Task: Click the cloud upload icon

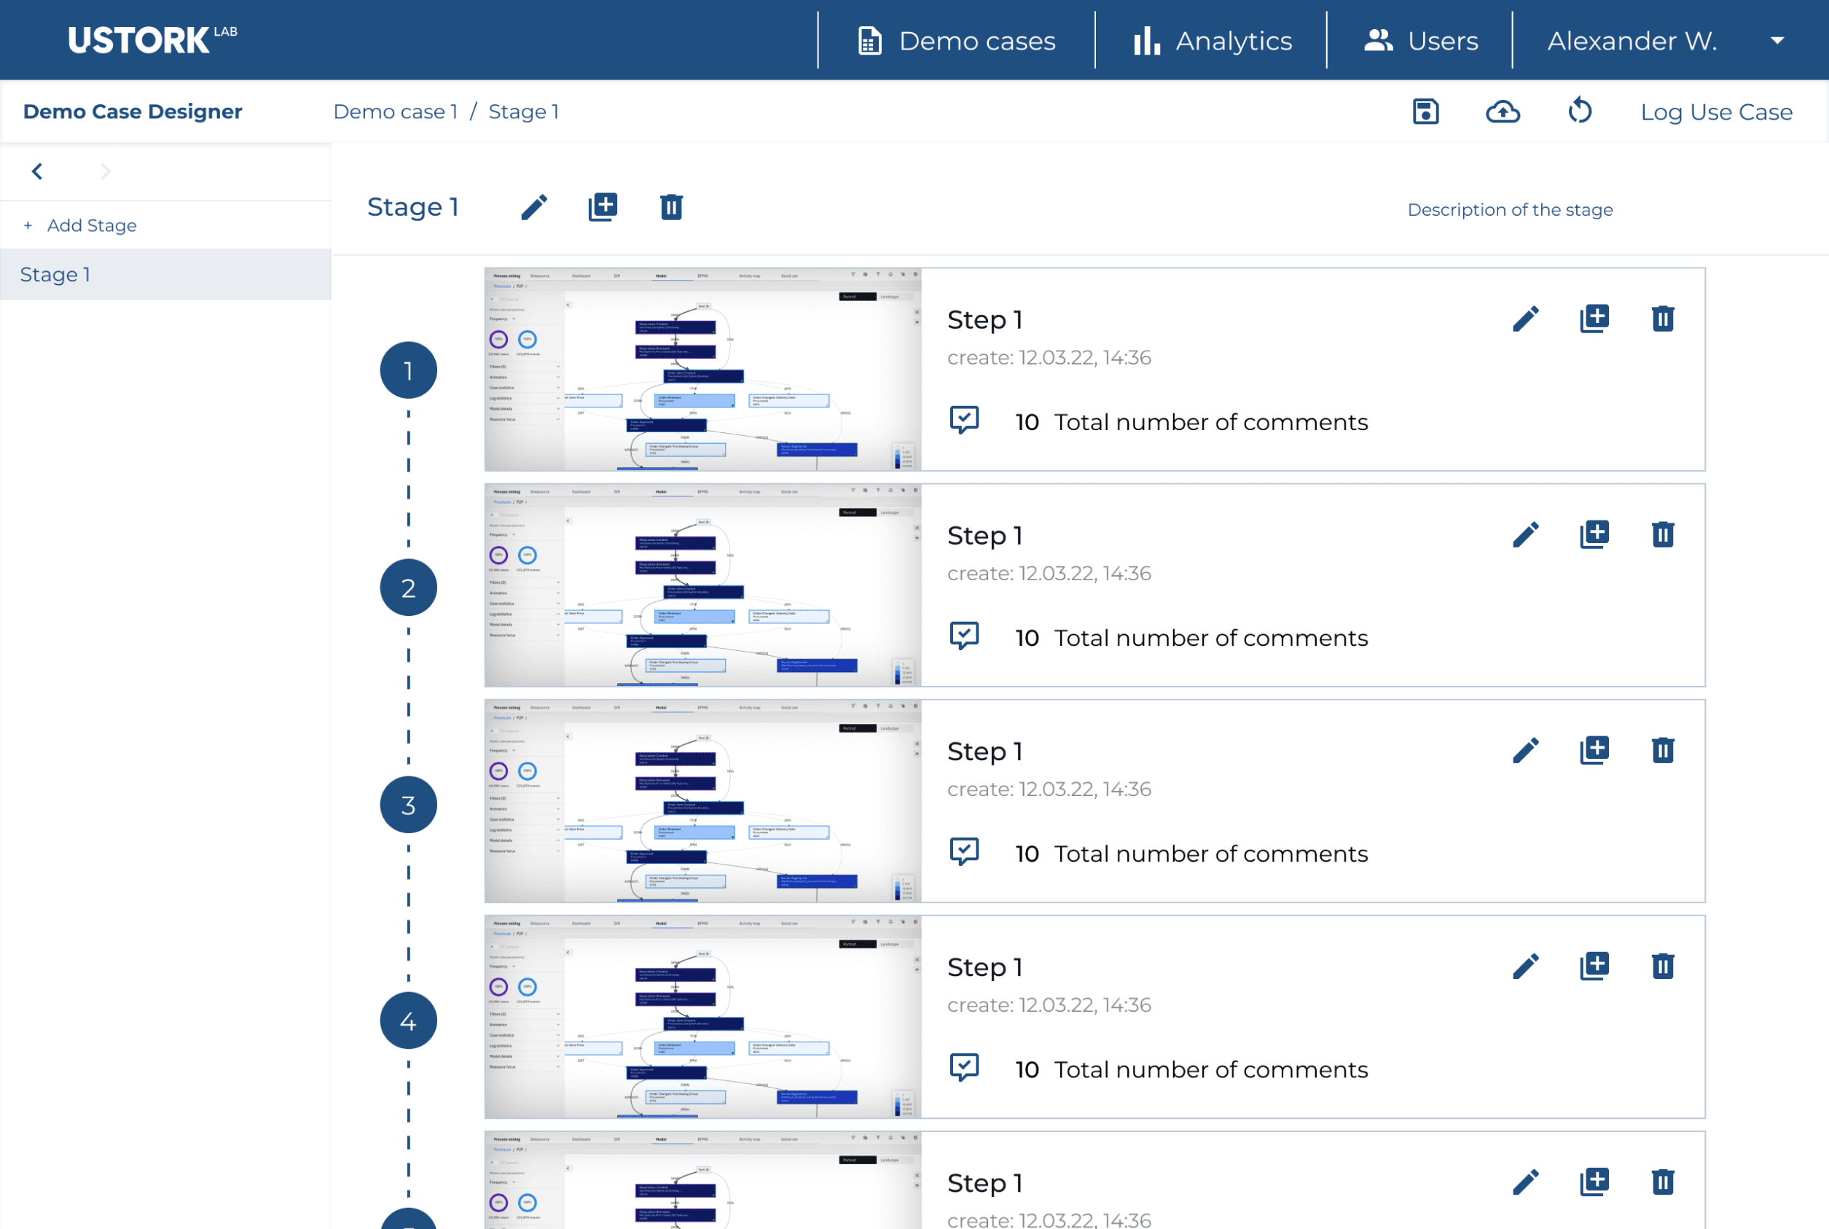Action: [x=1503, y=112]
